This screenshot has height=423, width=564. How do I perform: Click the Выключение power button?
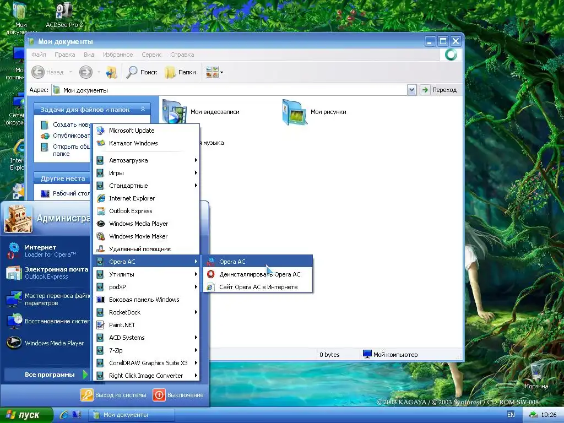tap(178, 395)
